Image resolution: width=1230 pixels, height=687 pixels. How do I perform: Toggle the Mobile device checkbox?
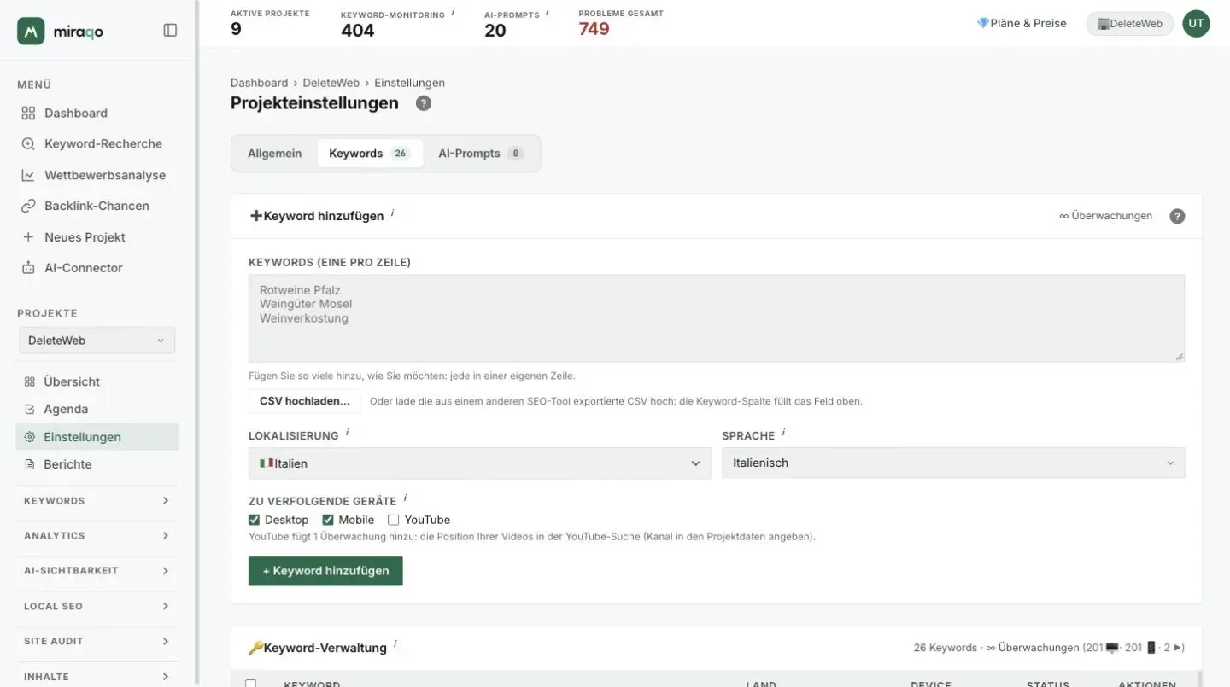(328, 520)
